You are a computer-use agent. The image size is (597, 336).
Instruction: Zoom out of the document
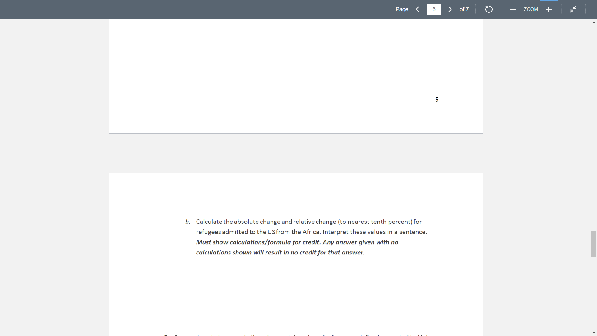click(x=513, y=9)
